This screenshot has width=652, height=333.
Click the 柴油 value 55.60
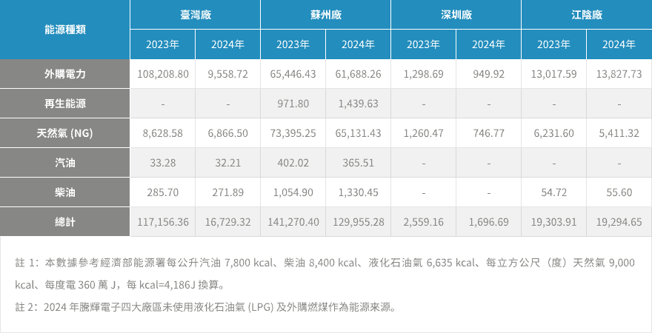(619, 192)
